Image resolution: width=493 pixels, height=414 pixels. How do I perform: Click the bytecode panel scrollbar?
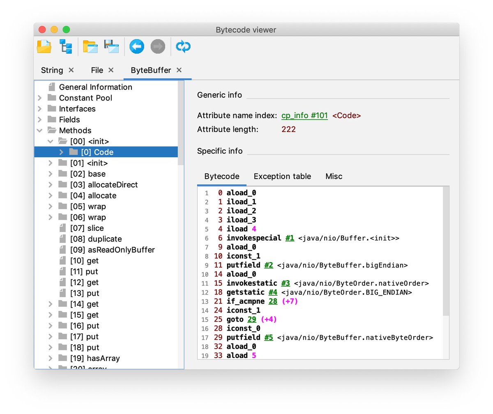447,246
